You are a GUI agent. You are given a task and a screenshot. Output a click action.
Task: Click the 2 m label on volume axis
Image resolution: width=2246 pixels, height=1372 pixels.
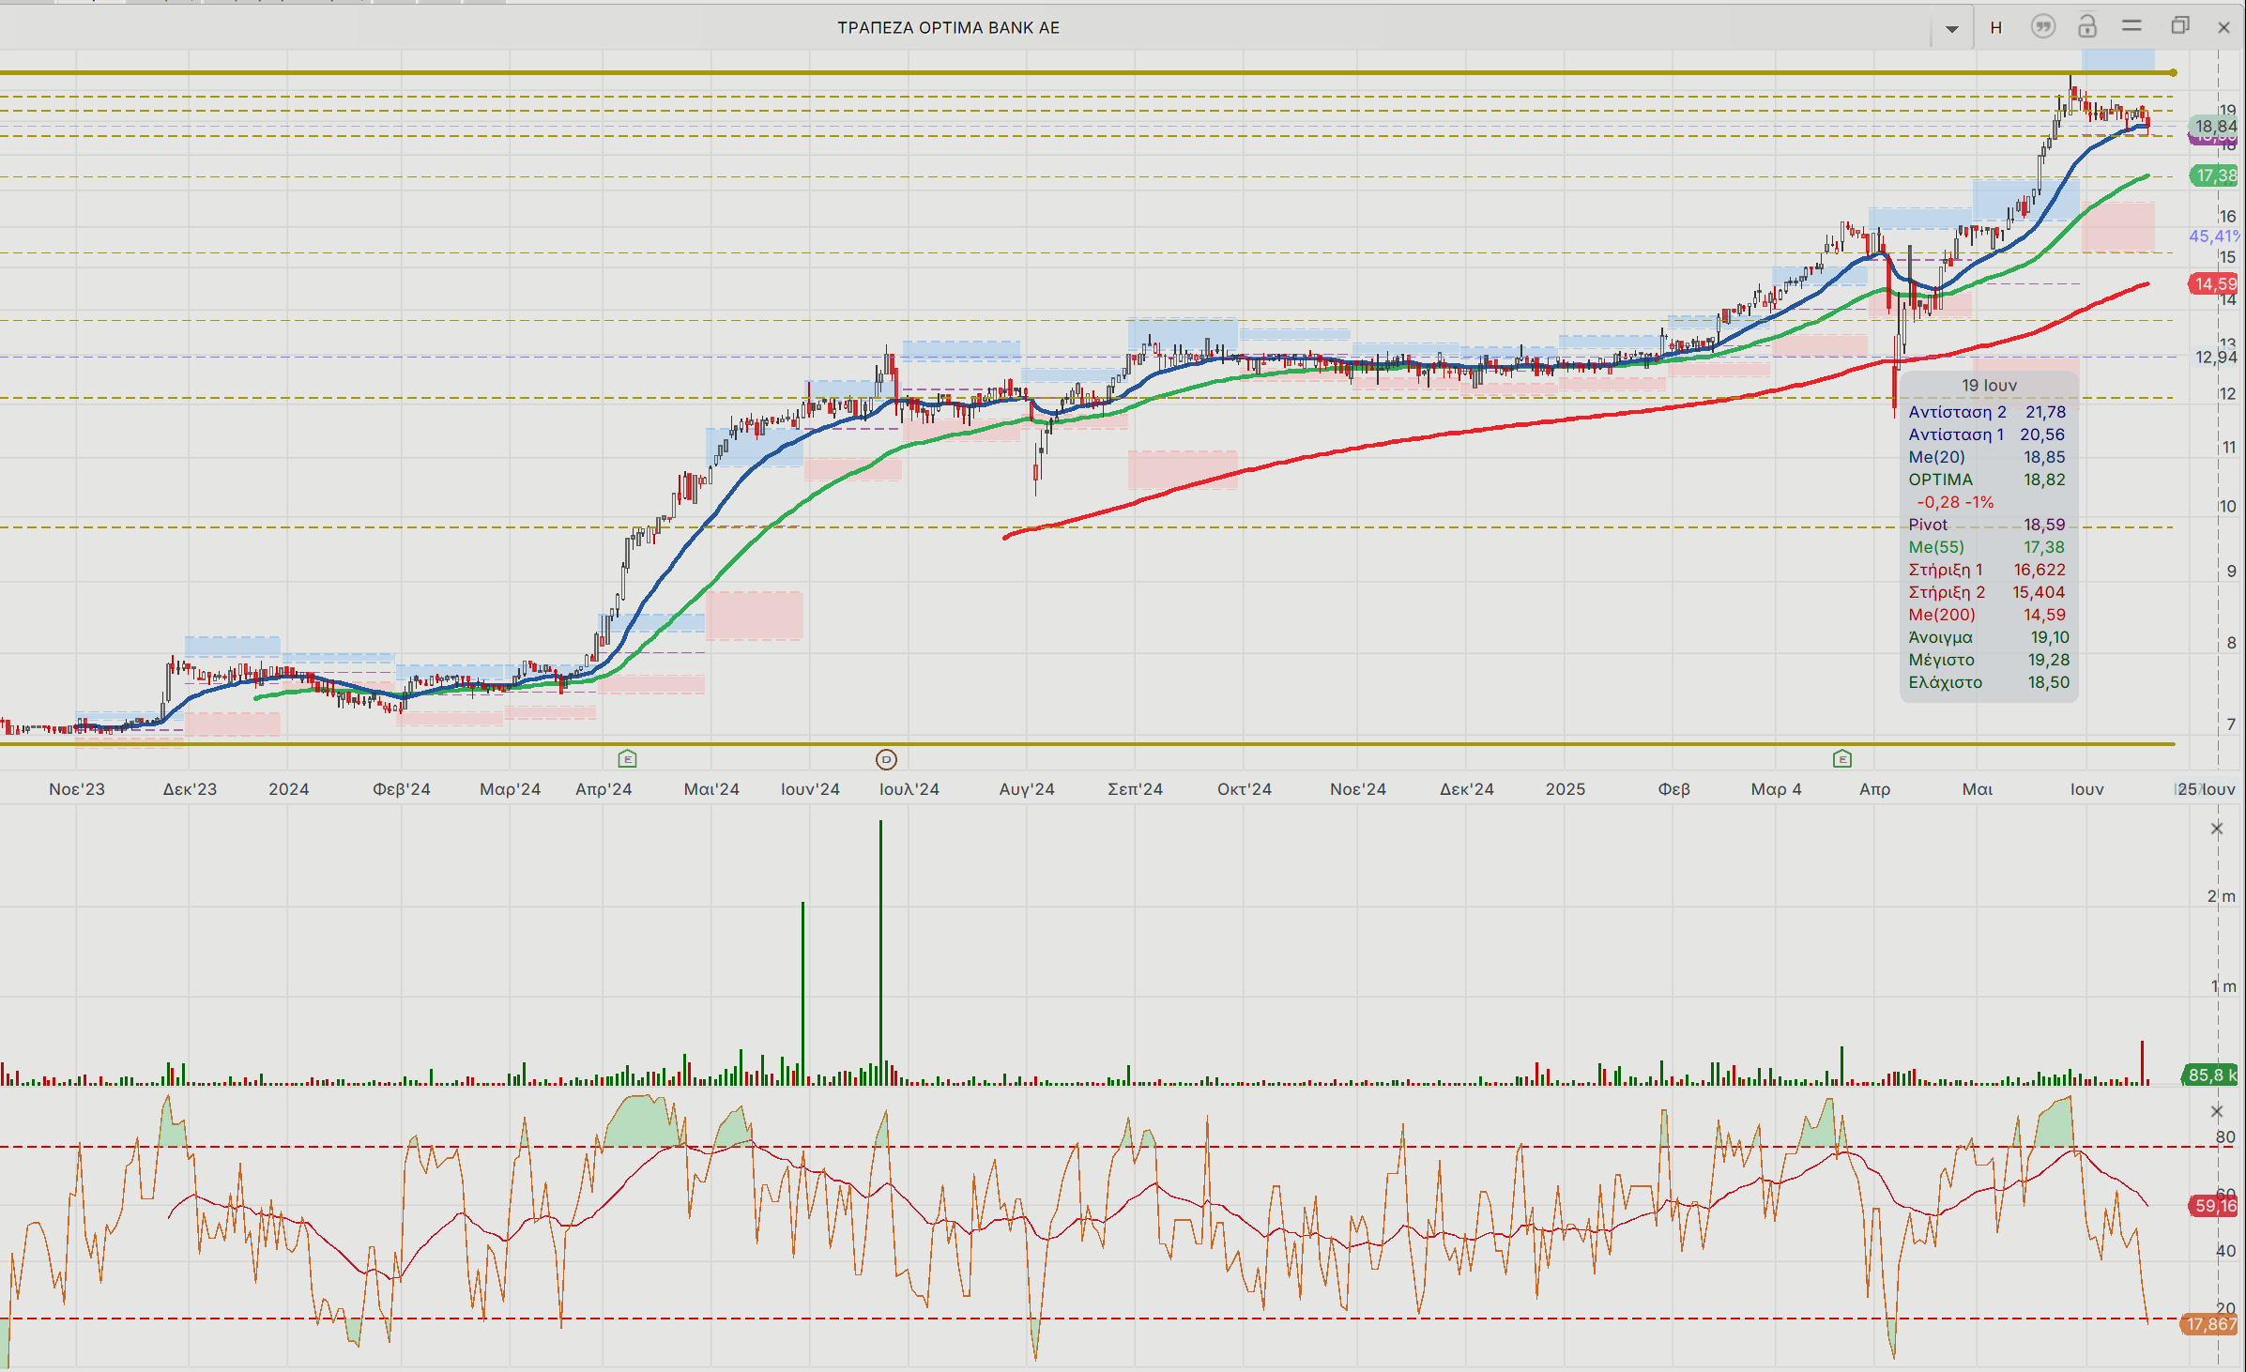coord(2221,896)
